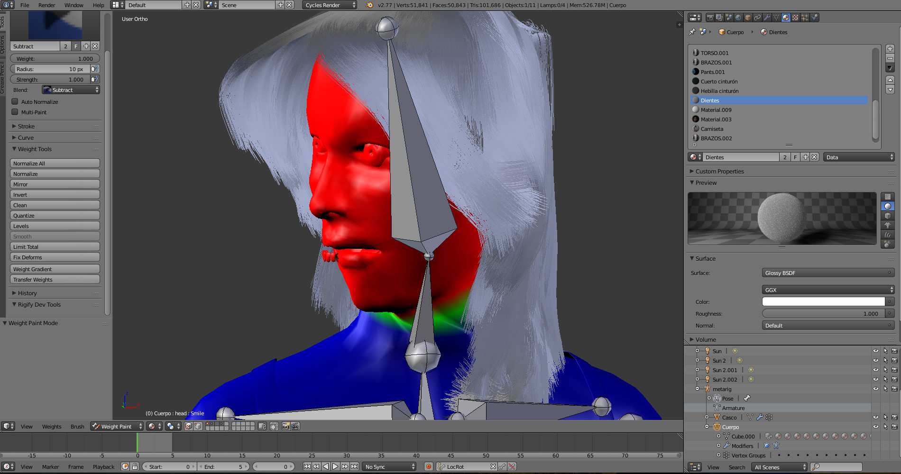Select cube preview shape for material
901x474 pixels.
click(x=887, y=216)
